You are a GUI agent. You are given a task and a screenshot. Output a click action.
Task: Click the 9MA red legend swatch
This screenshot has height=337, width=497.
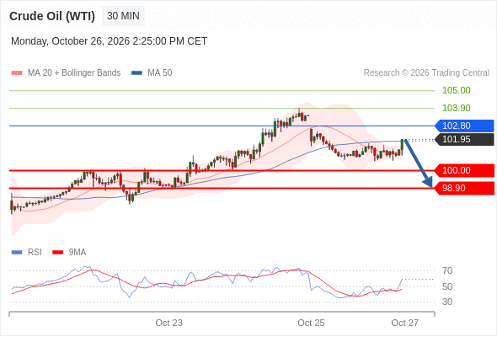[57, 253]
